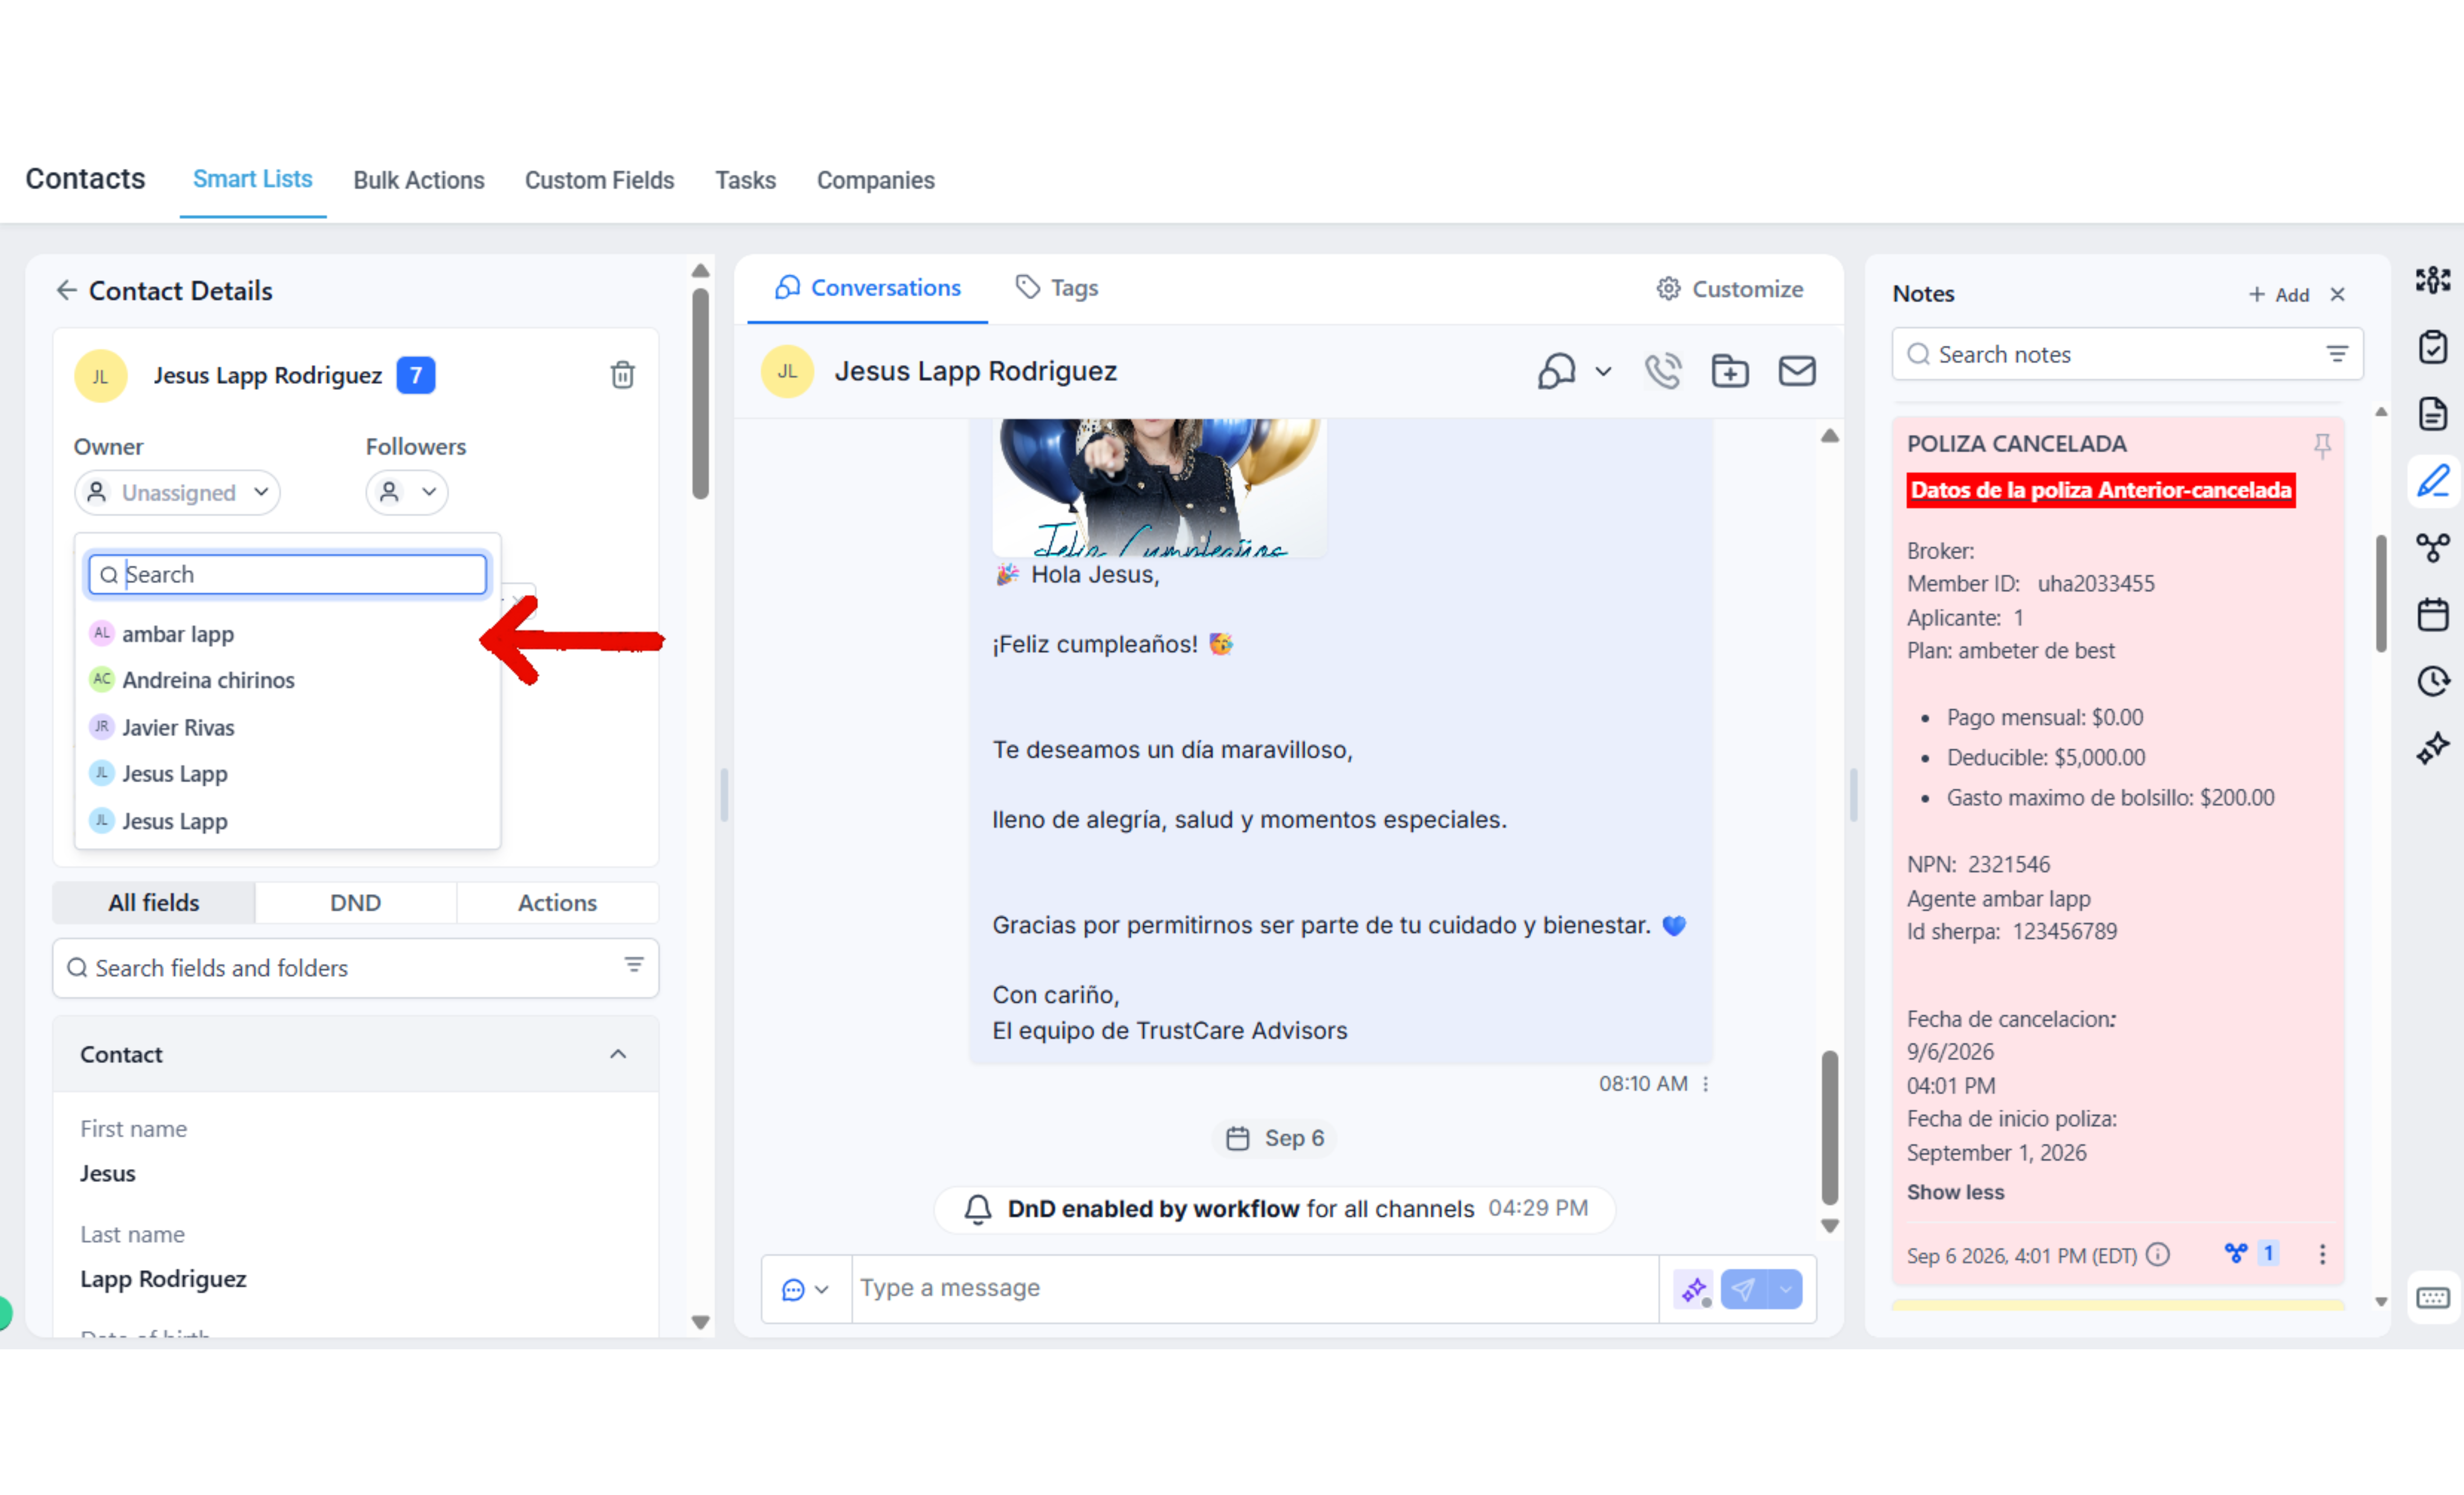Select ambar lapp from owner list
Image resolution: width=2464 pixels, height=1495 pixels.
coord(287,634)
